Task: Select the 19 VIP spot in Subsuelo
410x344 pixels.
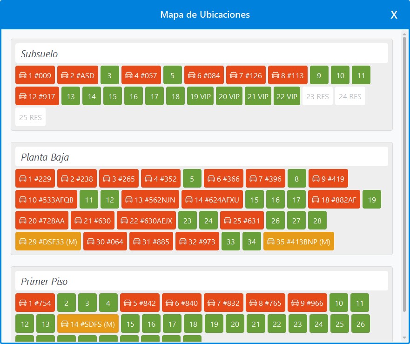Action: (200, 97)
